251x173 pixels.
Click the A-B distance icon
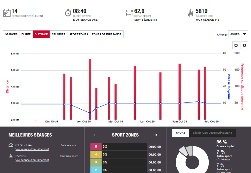[129, 13]
